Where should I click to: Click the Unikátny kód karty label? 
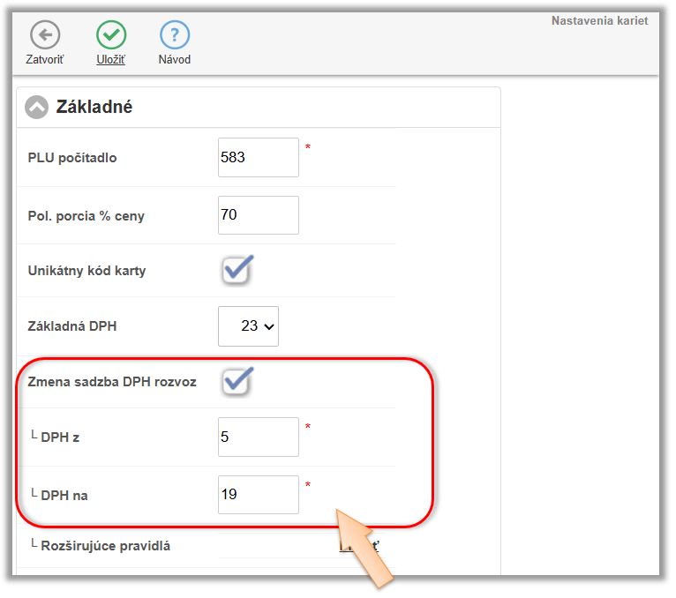(x=86, y=271)
